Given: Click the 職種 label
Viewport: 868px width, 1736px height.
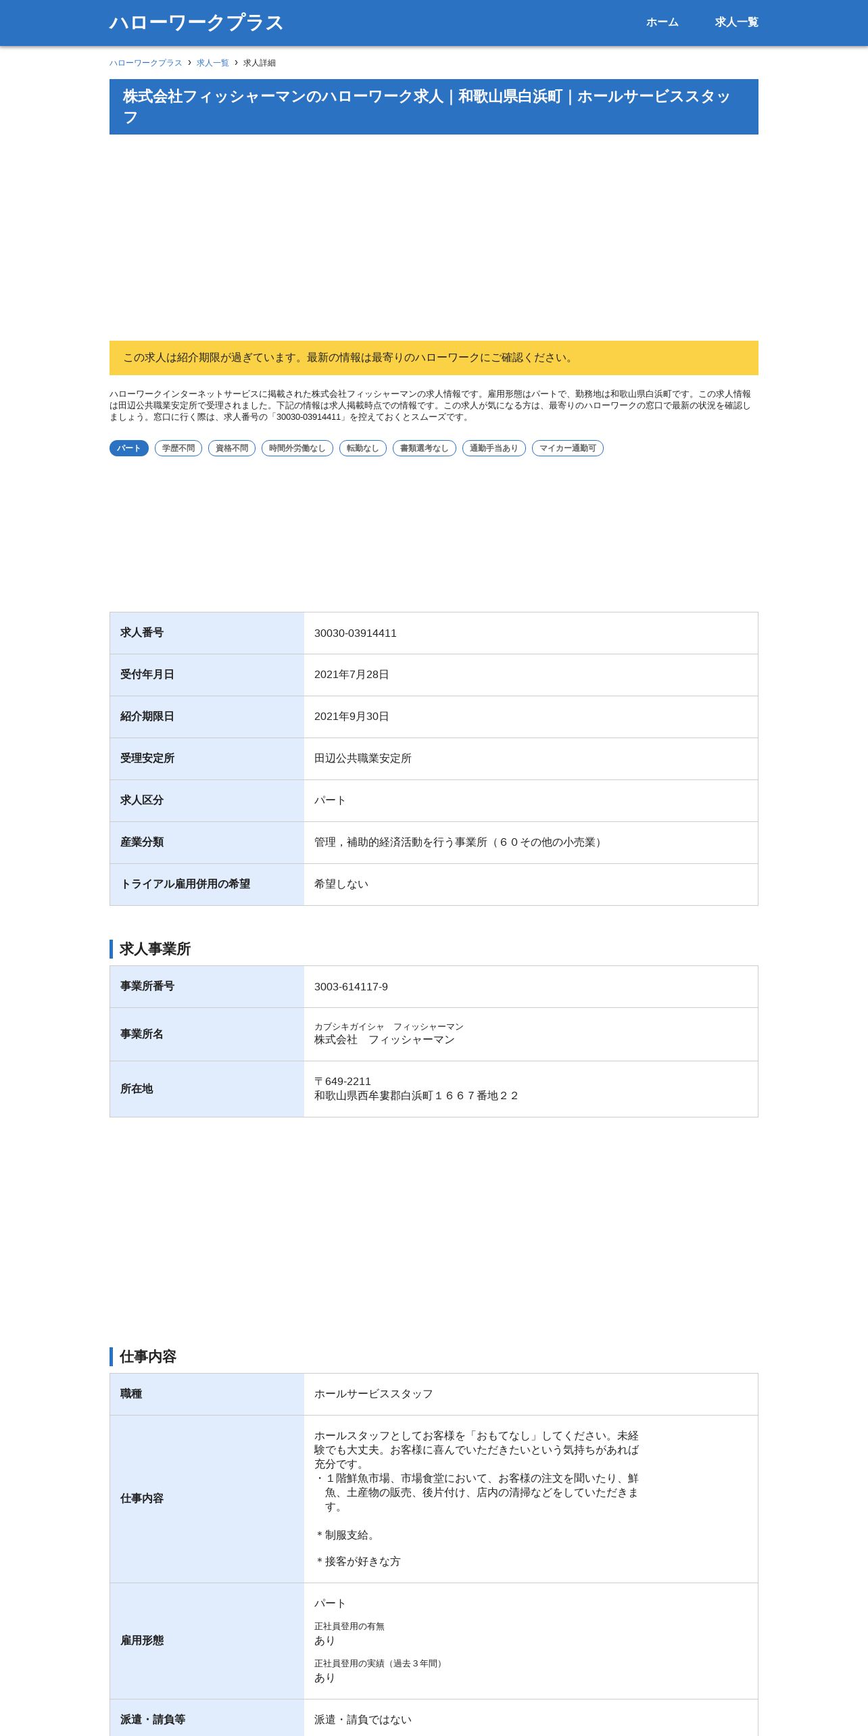Looking at the screenshot, I should (131, 1394).
